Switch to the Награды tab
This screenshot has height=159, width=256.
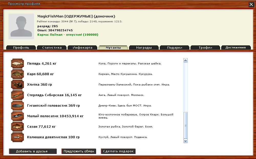tap(144, 47)
